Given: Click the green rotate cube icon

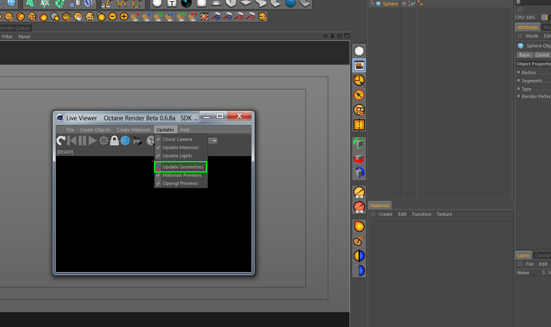Looking at the screenshot, I should [359, 143].
